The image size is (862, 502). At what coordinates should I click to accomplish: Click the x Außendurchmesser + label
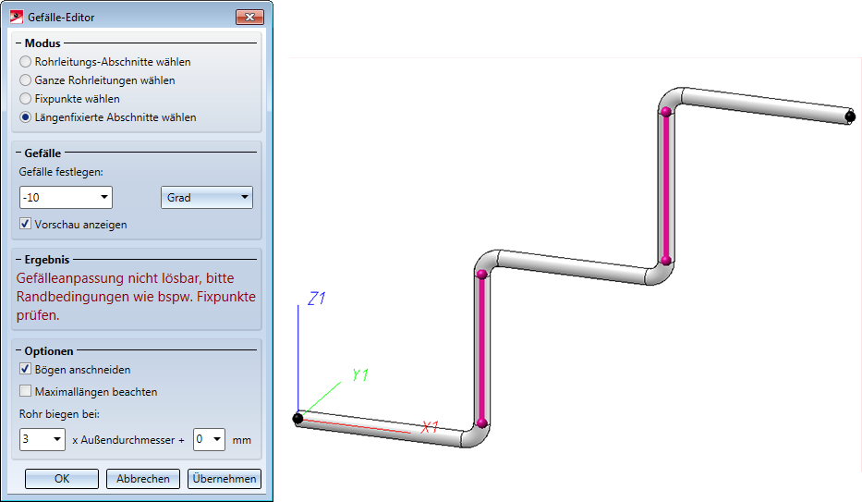click(x=128, y=440)
